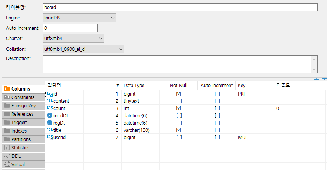
Task: Sort by the Data Type column header
Action: (140, 86)
